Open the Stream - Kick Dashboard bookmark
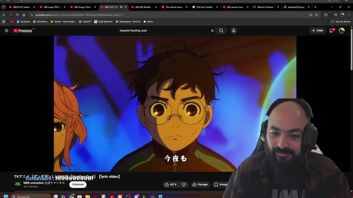Screen dimensions: 353x198 coord(63,21)
